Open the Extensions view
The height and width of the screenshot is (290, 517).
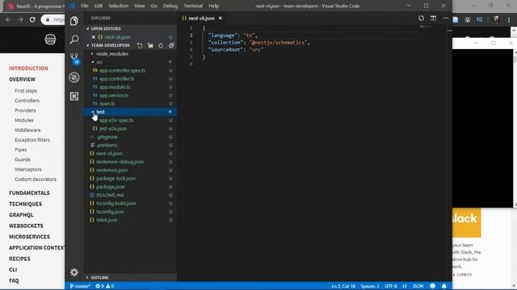74,96
